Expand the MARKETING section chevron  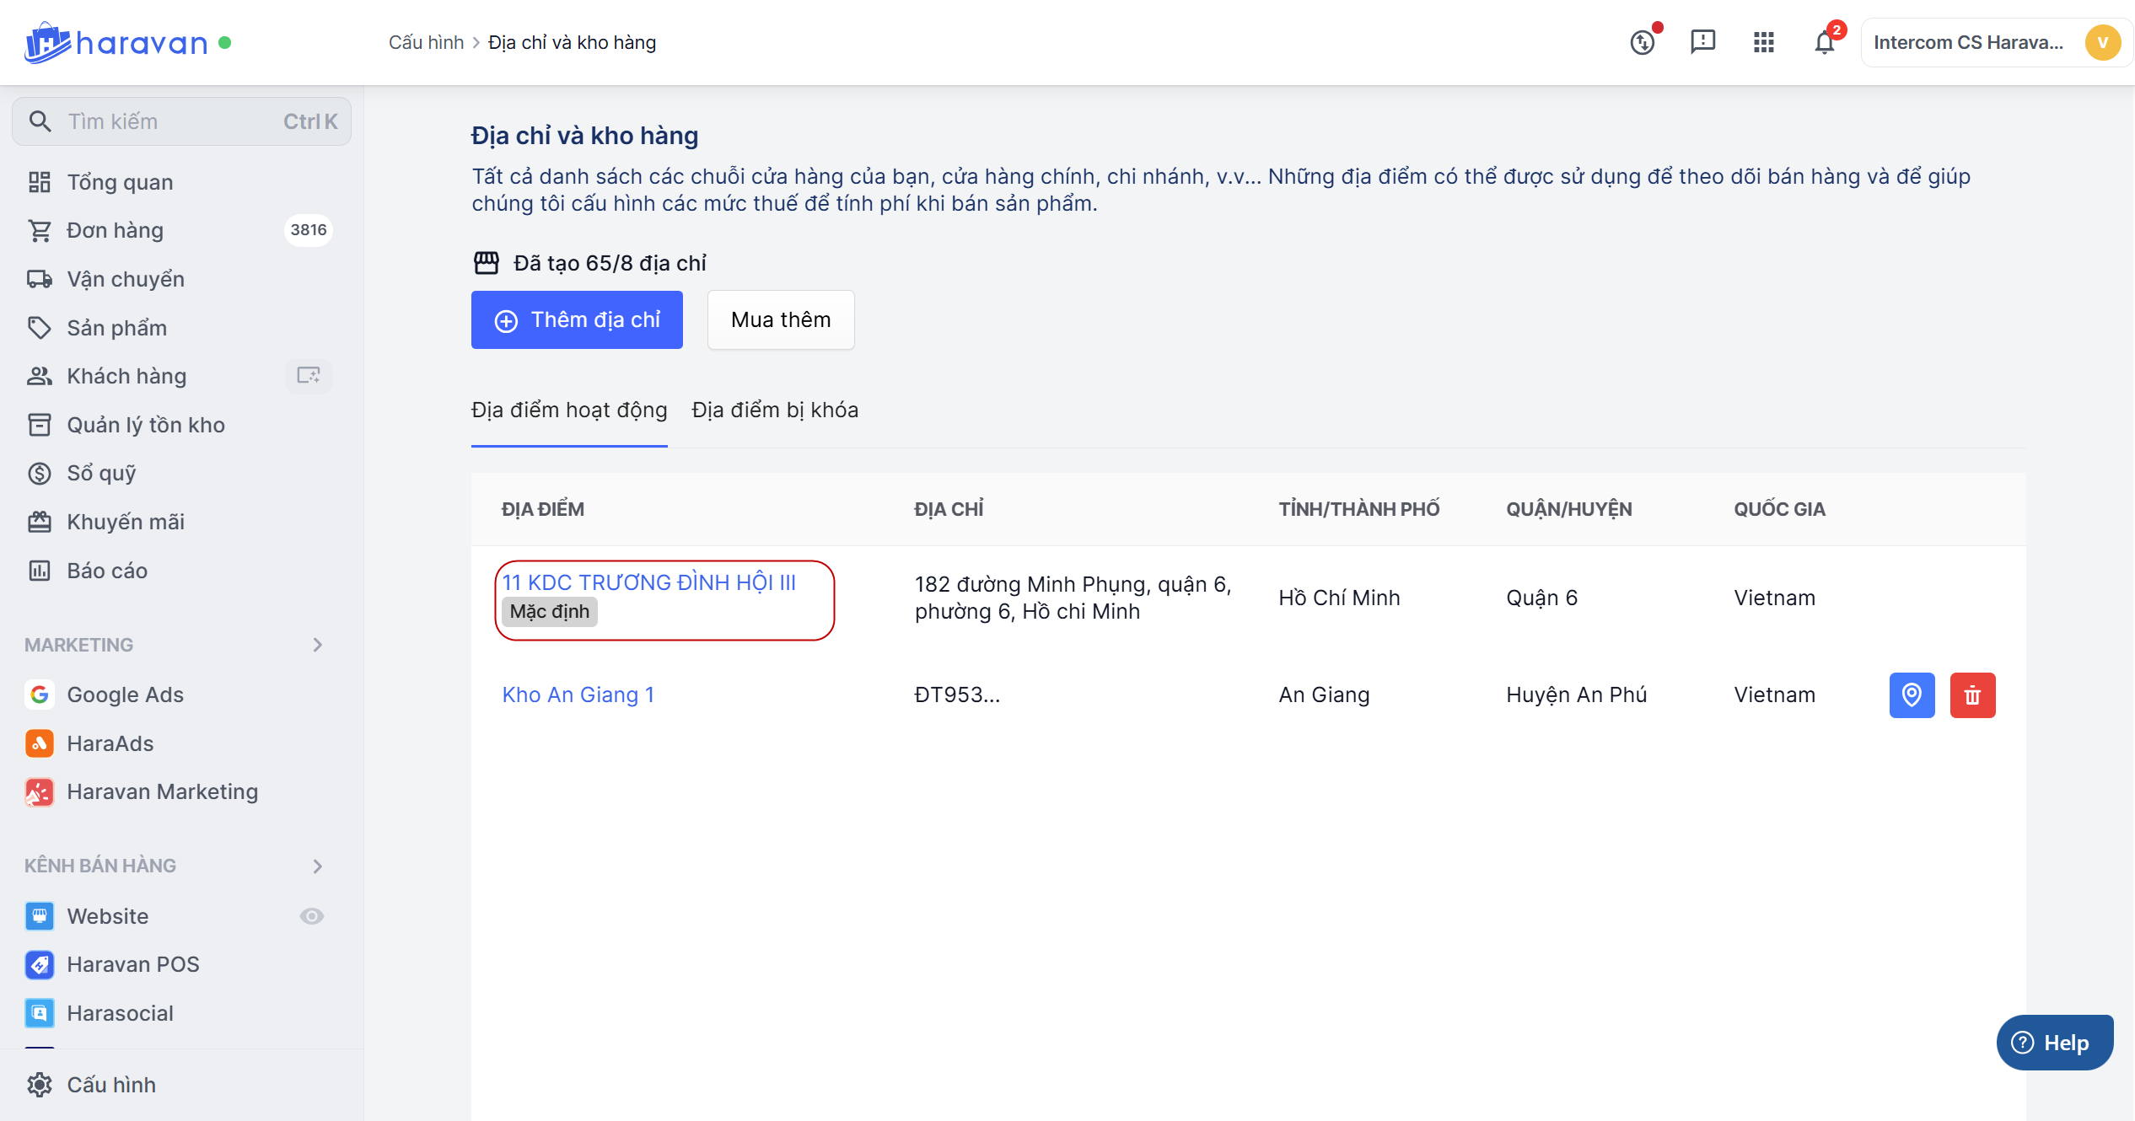[317, 645]
